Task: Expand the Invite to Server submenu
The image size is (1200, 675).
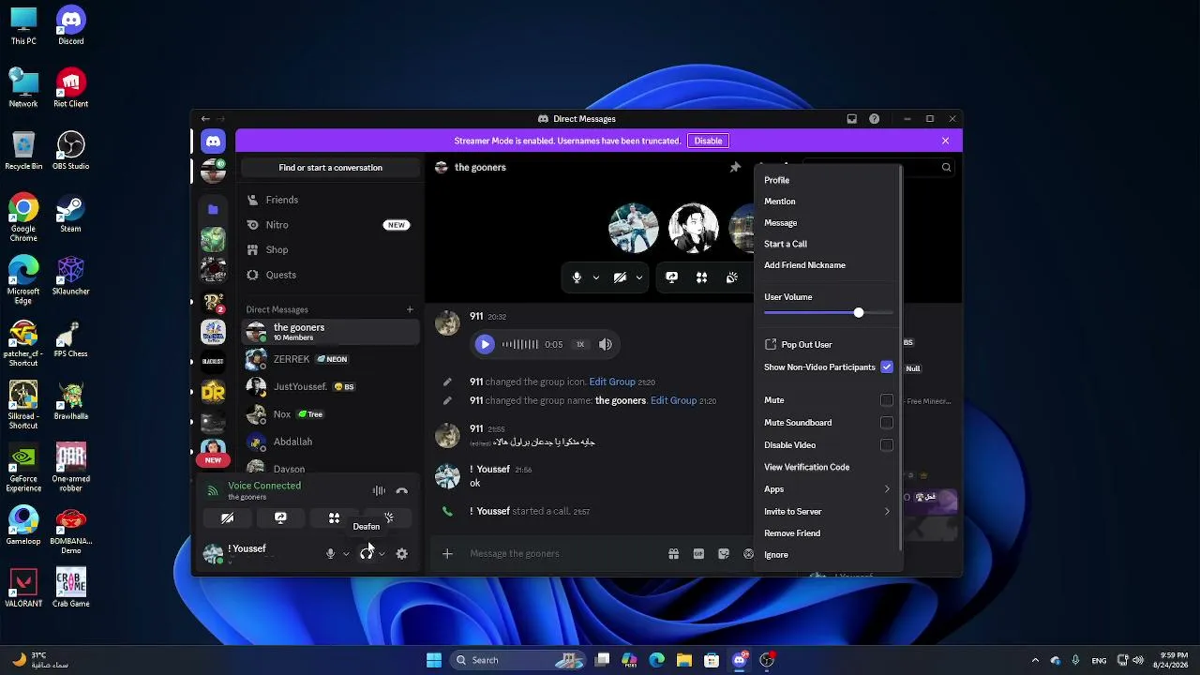Action: [828, 512]
